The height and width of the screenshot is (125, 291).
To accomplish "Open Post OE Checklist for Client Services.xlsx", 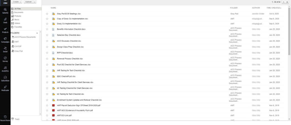I will click(x=74, y=65).
